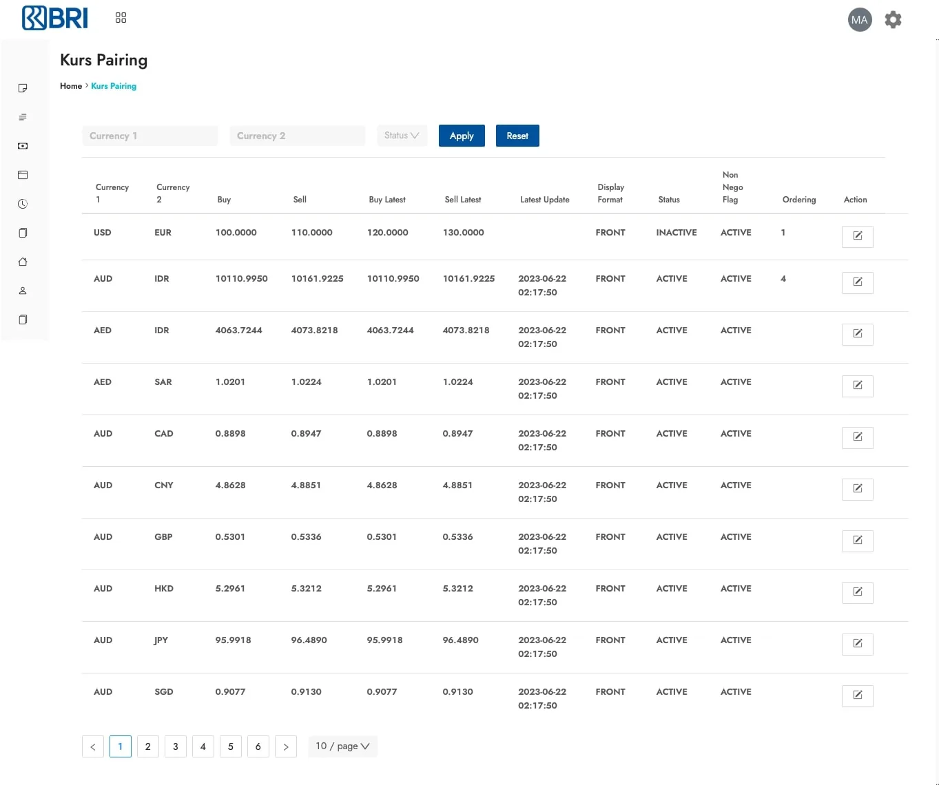Go to the next page arrow
939x785 pixels.
(286, 746)
